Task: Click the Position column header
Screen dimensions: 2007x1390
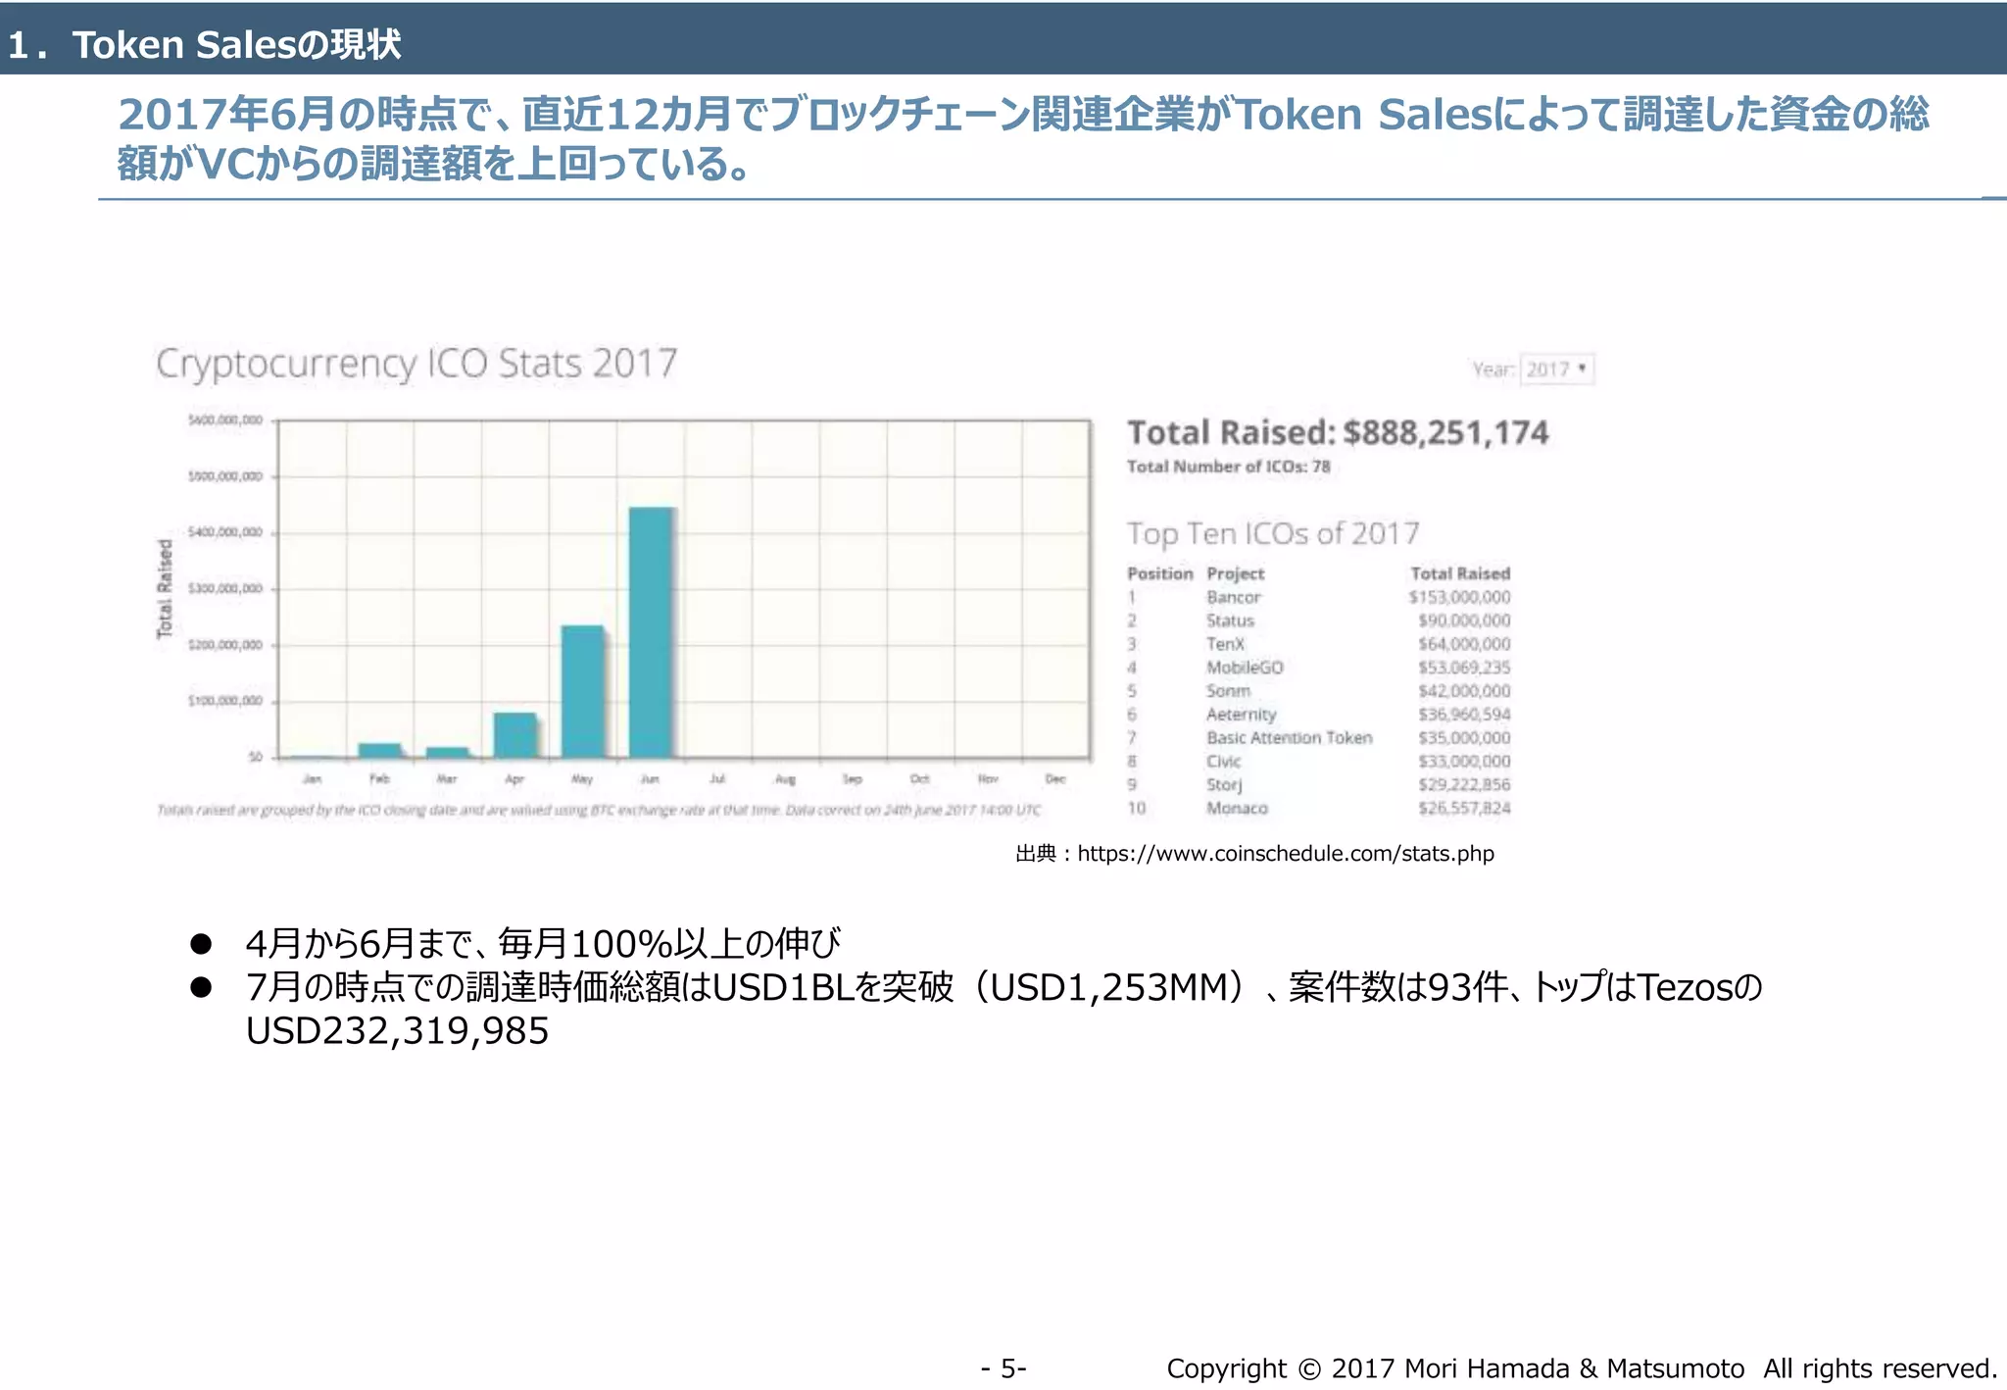Action: pos(1160,573)
